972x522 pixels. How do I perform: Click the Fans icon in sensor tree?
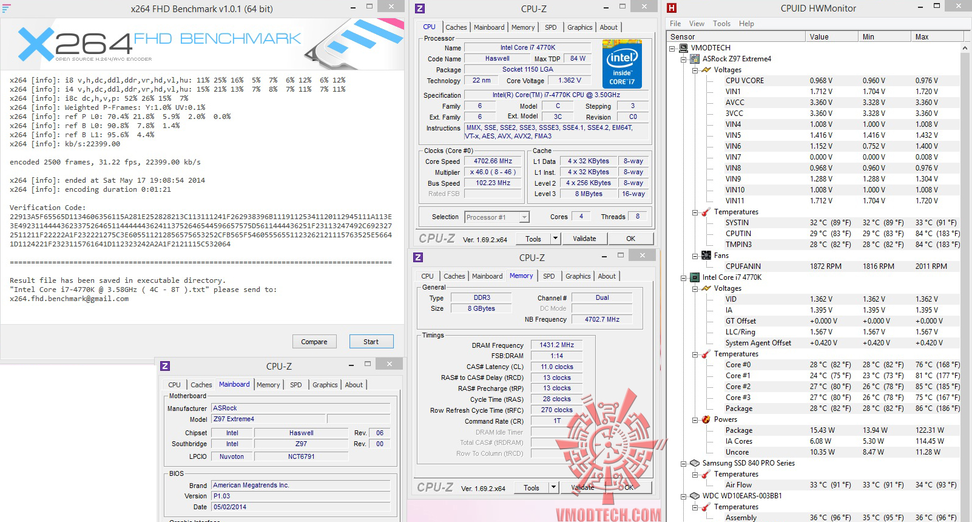point(706,256)
